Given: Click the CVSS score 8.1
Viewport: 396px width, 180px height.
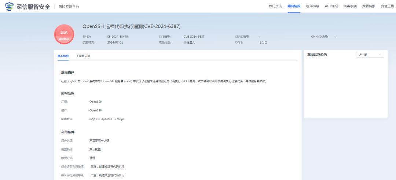Looking at the screenshot, I should click(x=262, y=43).
